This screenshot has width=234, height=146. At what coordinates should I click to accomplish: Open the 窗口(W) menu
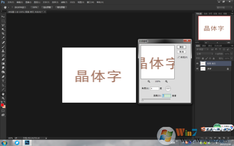click(x=90, y=2)
